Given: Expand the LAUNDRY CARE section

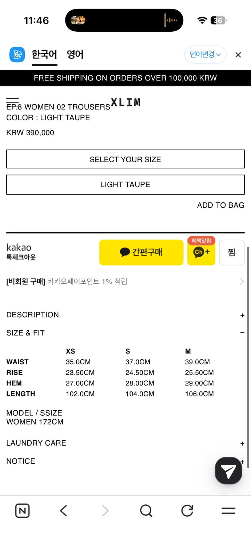Looking at the screenshot, I should pos(242,443).
